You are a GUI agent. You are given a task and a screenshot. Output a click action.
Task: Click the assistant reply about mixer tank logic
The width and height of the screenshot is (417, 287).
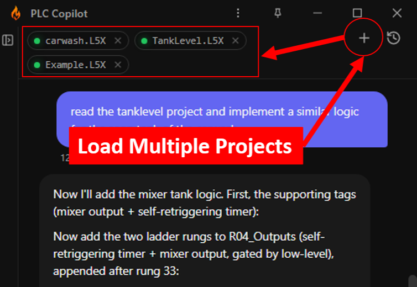coord(205,231)
